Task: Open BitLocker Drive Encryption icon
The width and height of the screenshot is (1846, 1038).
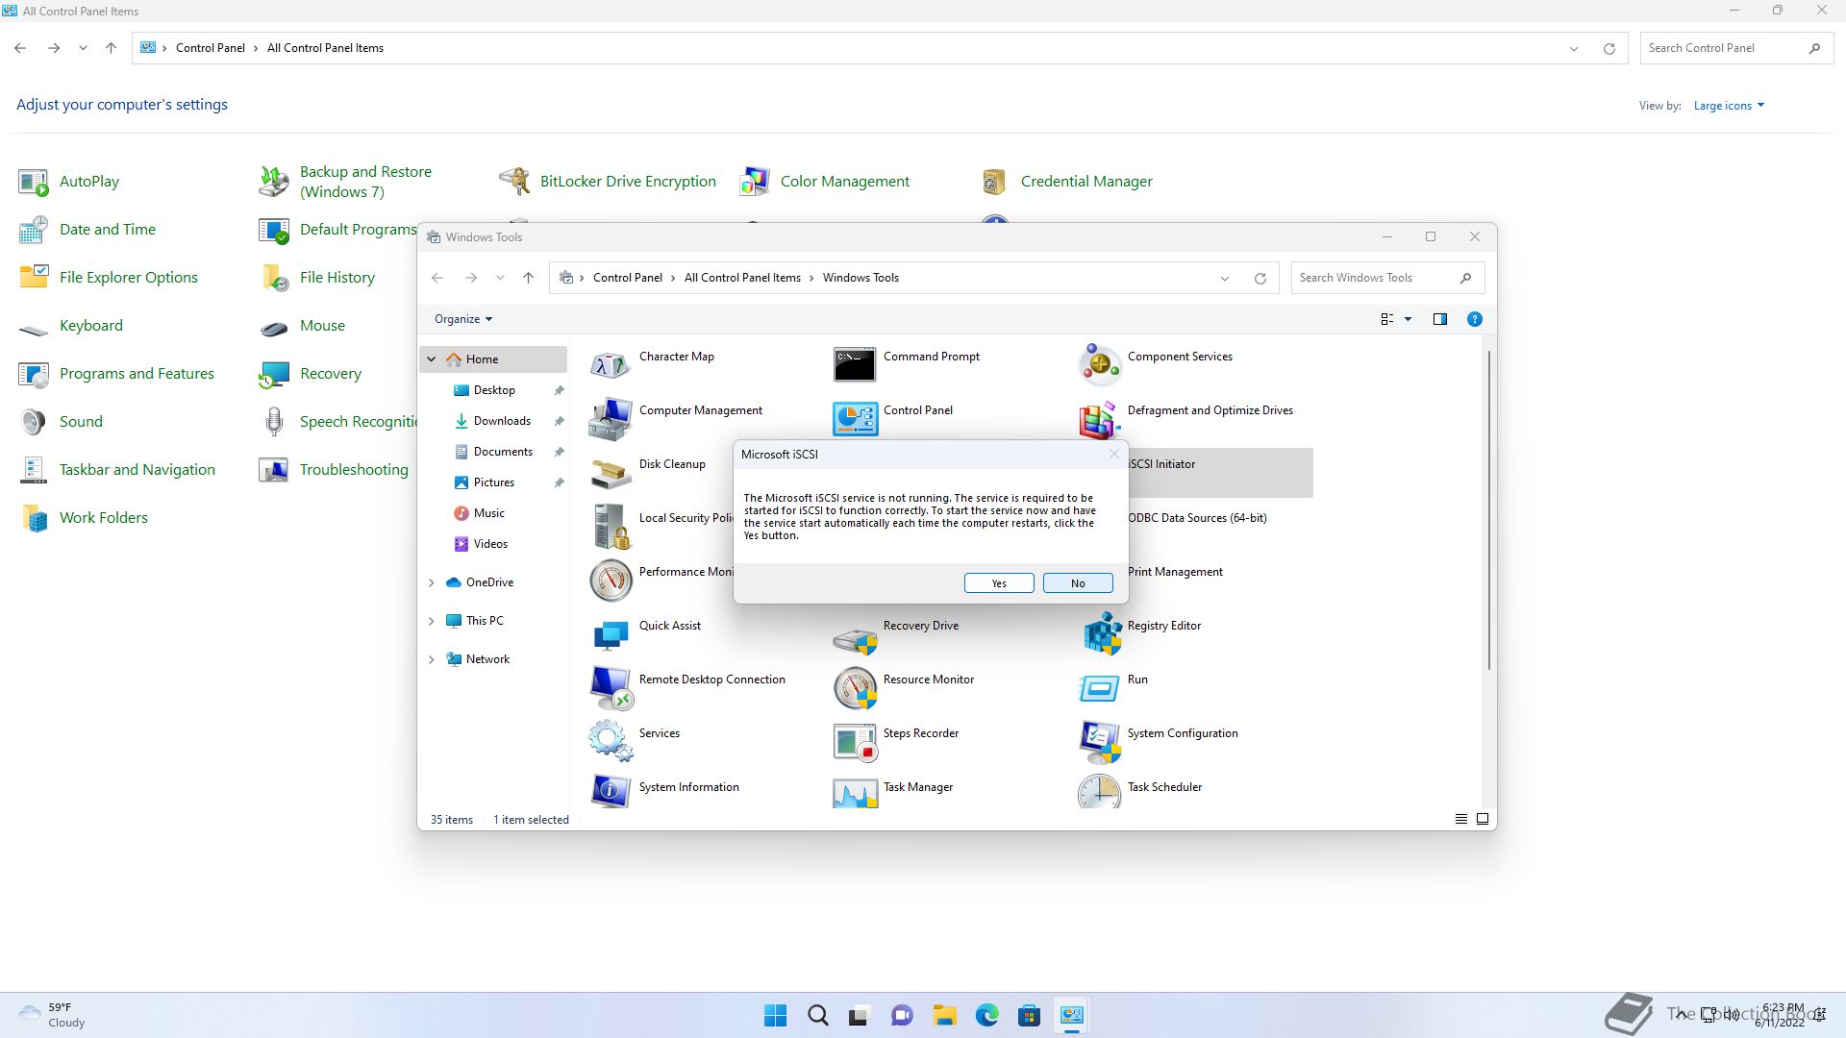Action: (x=515, y=181)
